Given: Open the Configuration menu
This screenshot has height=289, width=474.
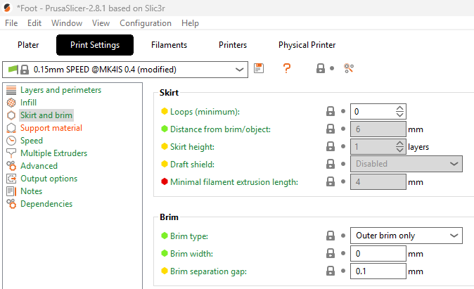Looking at the screenshot, I should (146, 23).
